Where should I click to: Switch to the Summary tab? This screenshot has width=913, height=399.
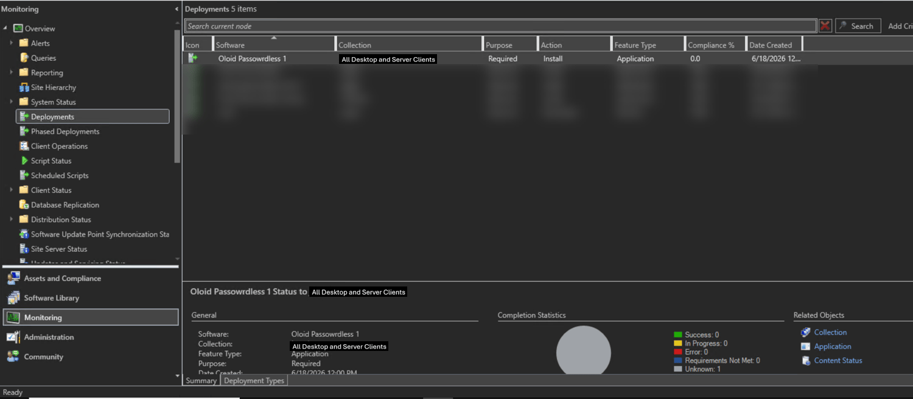(201, 381)
